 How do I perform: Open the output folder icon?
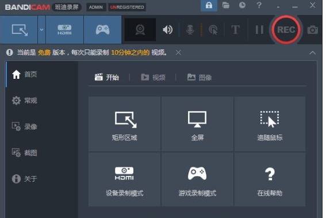point(225,5)
